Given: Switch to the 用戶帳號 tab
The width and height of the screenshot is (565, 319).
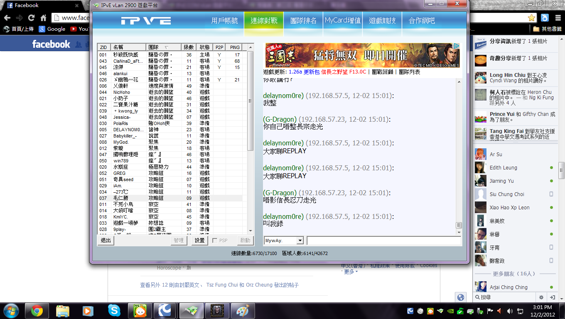Looking at the screenshot, I should click(224, 21).
